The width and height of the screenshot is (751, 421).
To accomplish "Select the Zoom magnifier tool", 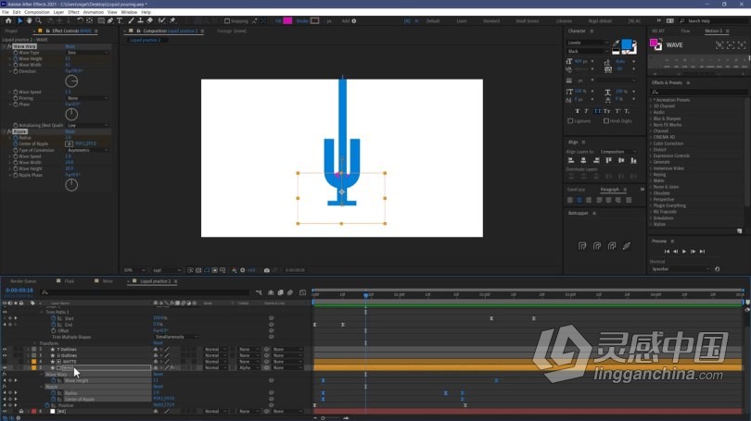I will tap(38, 20).
